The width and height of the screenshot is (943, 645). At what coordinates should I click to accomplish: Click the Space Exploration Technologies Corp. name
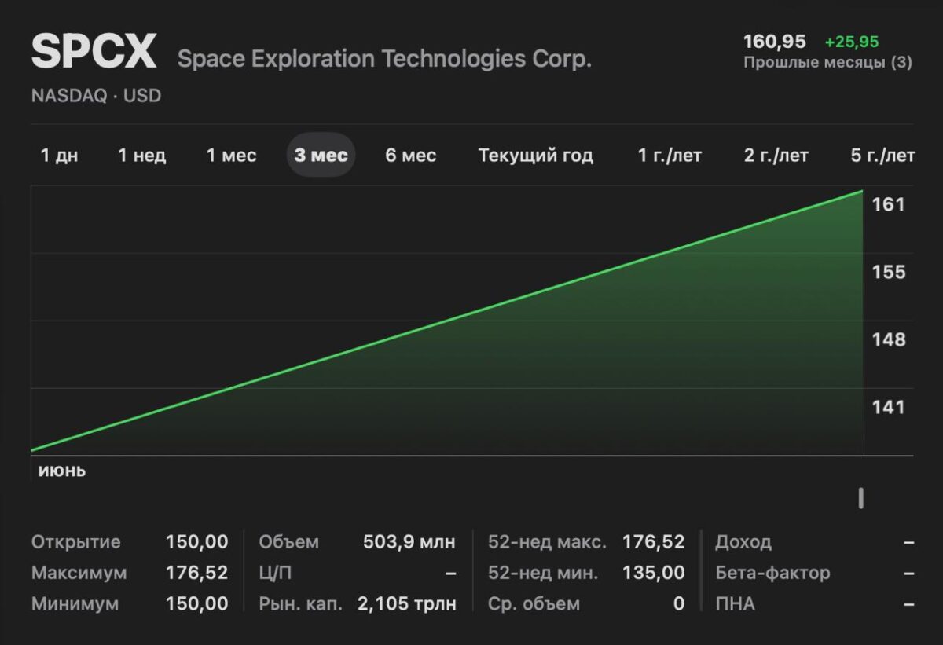(384, 59)
